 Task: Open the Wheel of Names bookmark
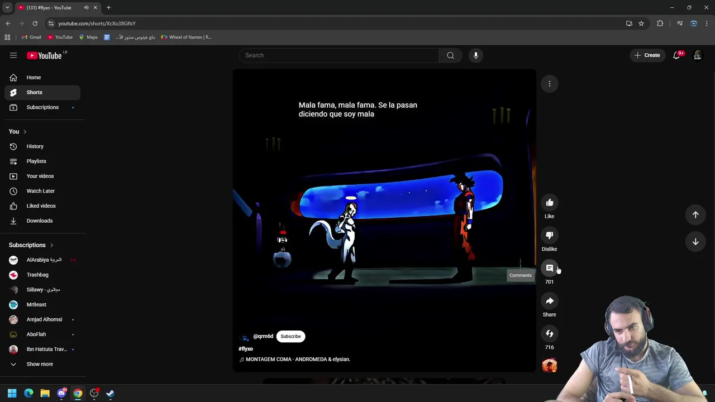pyautogui.click(x=186, y=37)
